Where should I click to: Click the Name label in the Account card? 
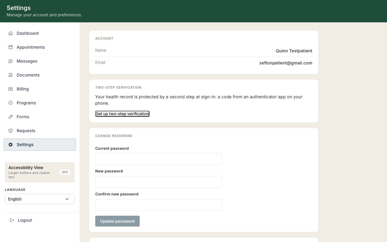coord(101,50)
